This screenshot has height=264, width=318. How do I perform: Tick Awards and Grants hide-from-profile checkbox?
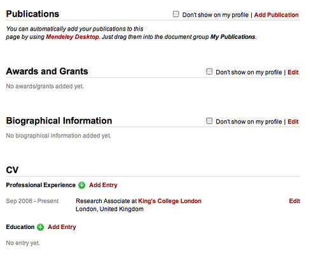pyautogui.click(x=209, y=71)
